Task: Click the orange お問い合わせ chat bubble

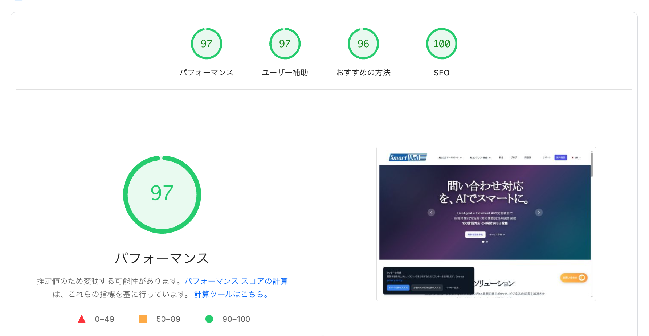Action: pos(574,278)
